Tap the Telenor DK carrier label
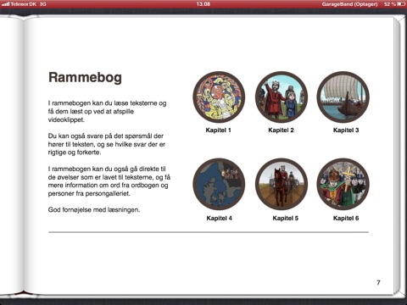The width and height of the screenshot is (407, 305). (24, 4)
